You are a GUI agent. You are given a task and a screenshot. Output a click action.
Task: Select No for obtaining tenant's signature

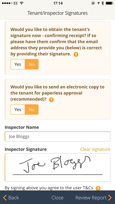pyautogui.click(x=32, y=64)
